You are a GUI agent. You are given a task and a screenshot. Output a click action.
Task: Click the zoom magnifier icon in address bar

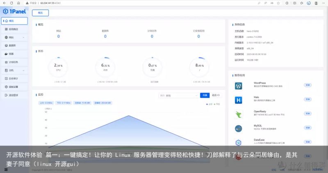(x=259, y=3)
